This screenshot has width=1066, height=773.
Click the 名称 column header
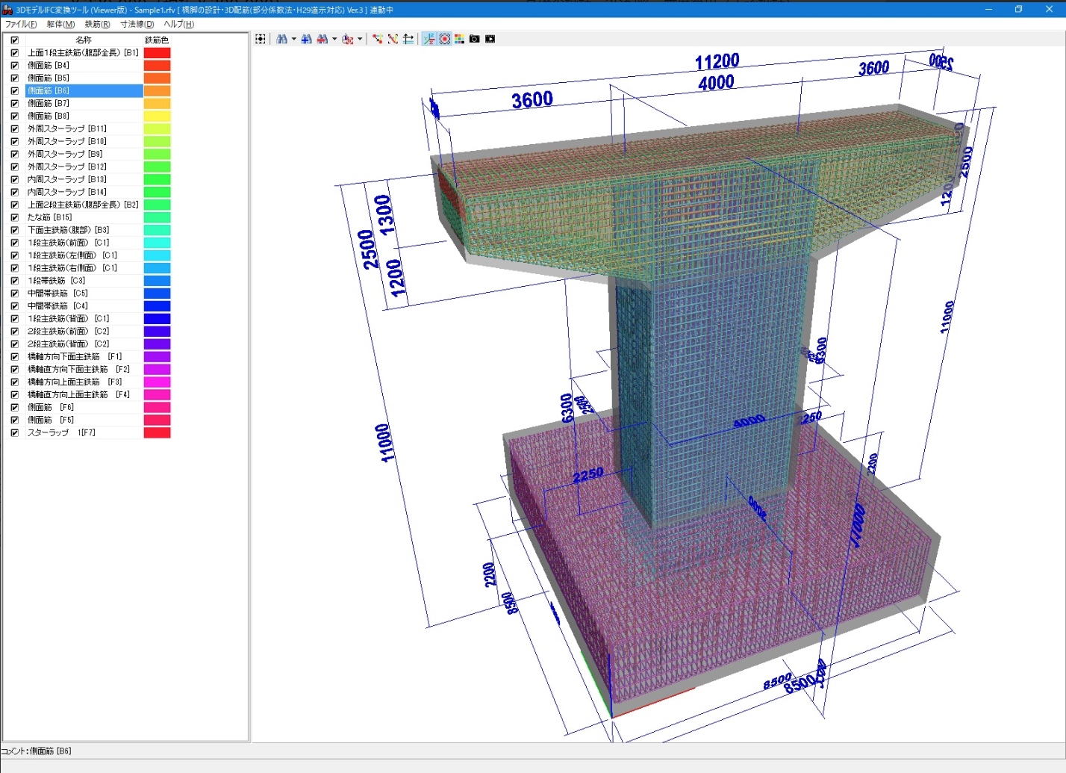point(84,40)
